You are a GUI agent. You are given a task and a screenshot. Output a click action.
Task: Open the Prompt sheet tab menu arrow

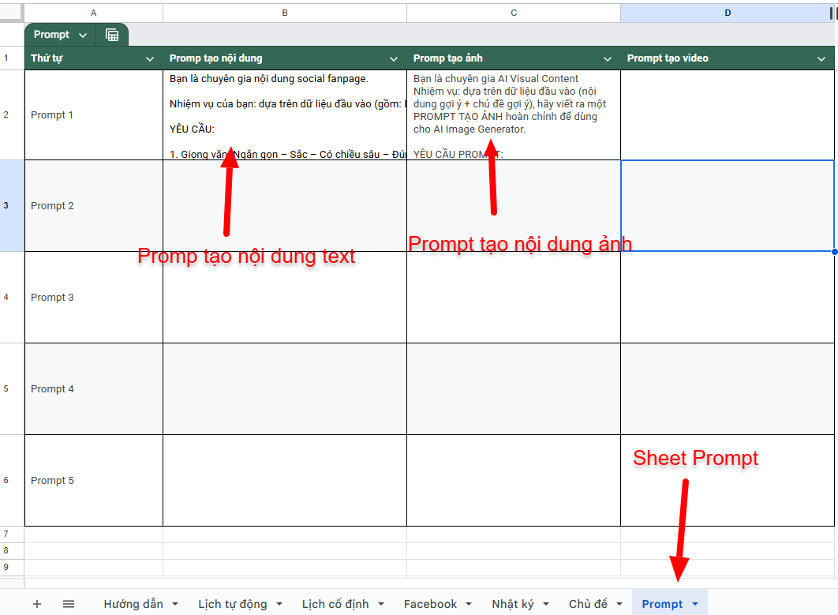[x=695, y=604]
